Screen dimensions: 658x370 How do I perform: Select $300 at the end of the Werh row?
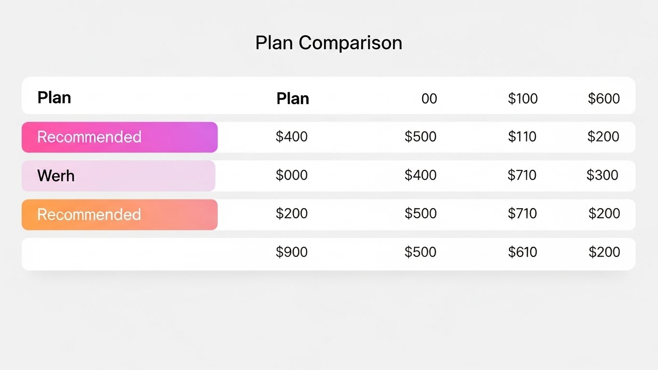602,175
